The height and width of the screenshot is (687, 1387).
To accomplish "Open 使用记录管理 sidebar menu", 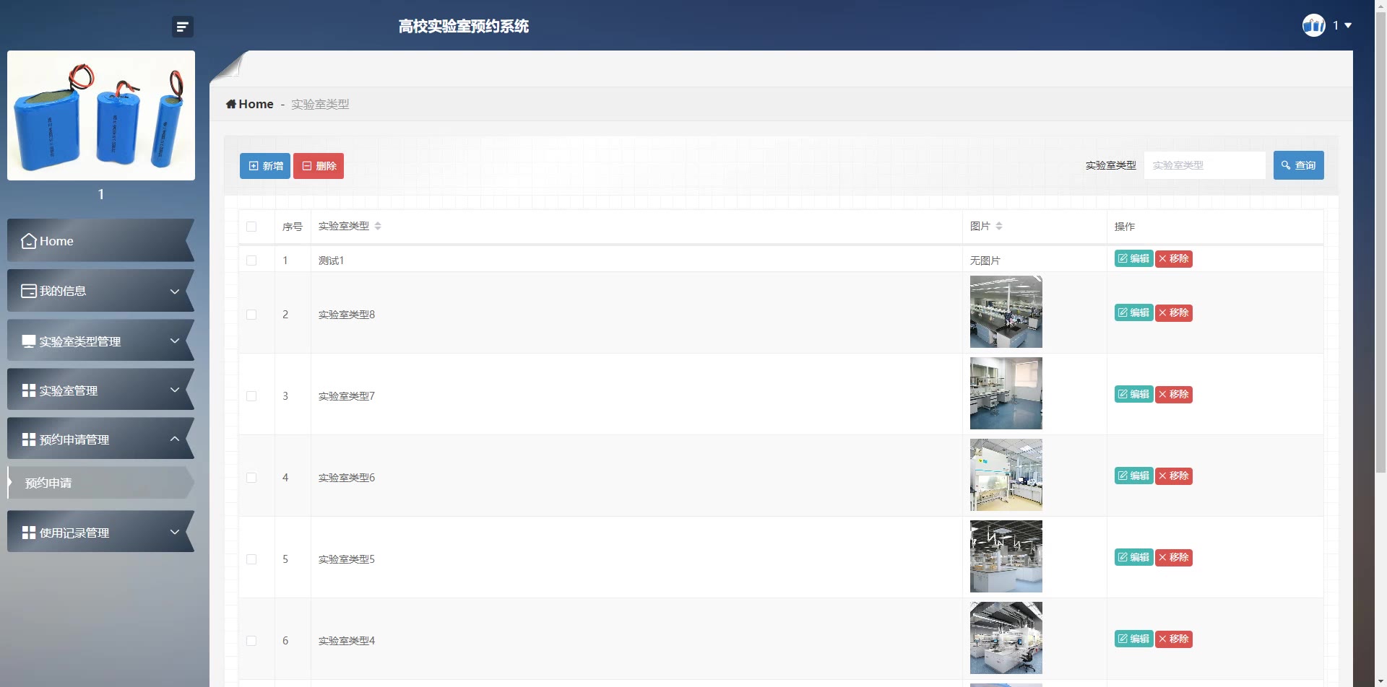I will (101, 532).
